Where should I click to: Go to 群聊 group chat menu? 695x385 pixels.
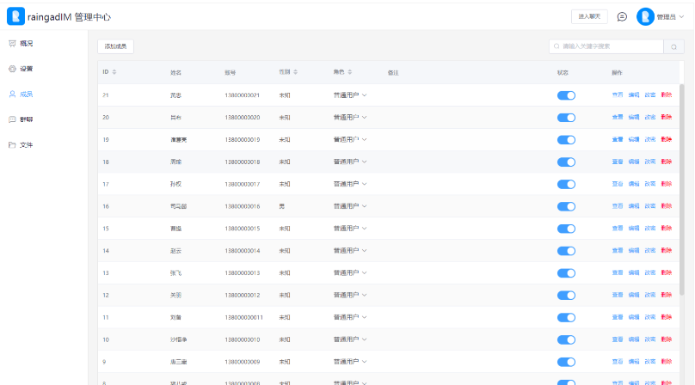26,119
